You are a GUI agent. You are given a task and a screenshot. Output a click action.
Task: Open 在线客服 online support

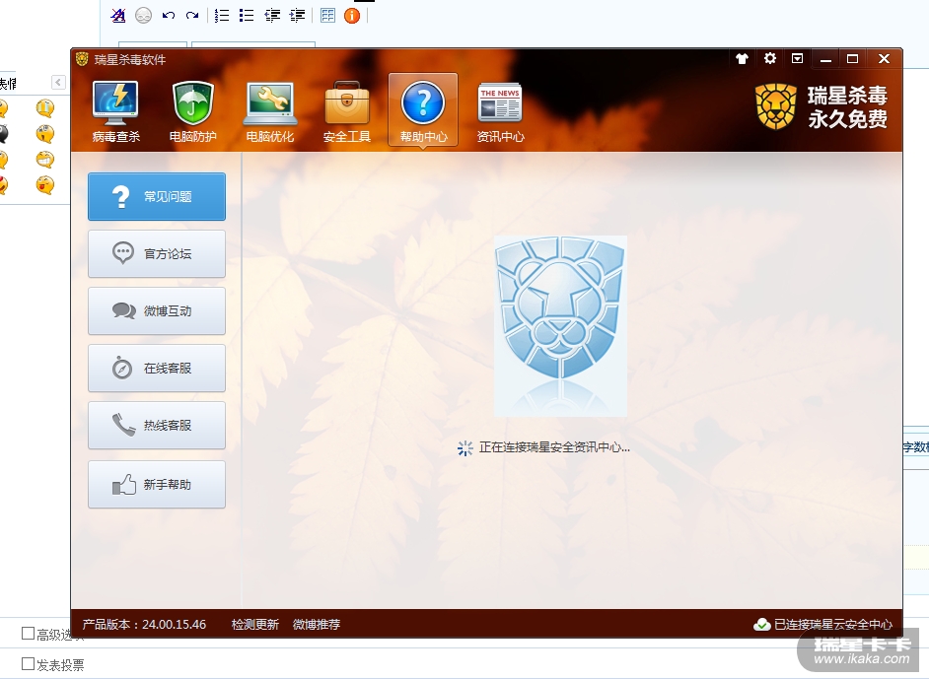(157, 369)
